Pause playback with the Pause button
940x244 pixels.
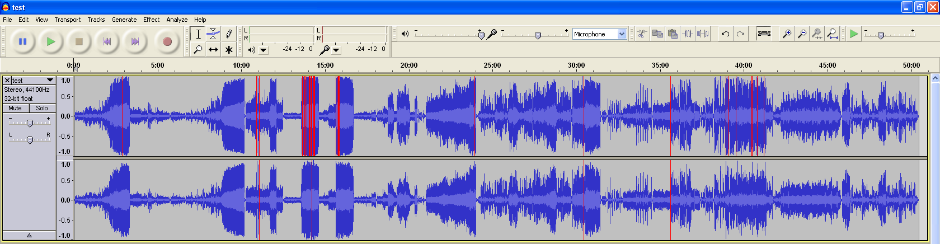click(x=23, y=41)
